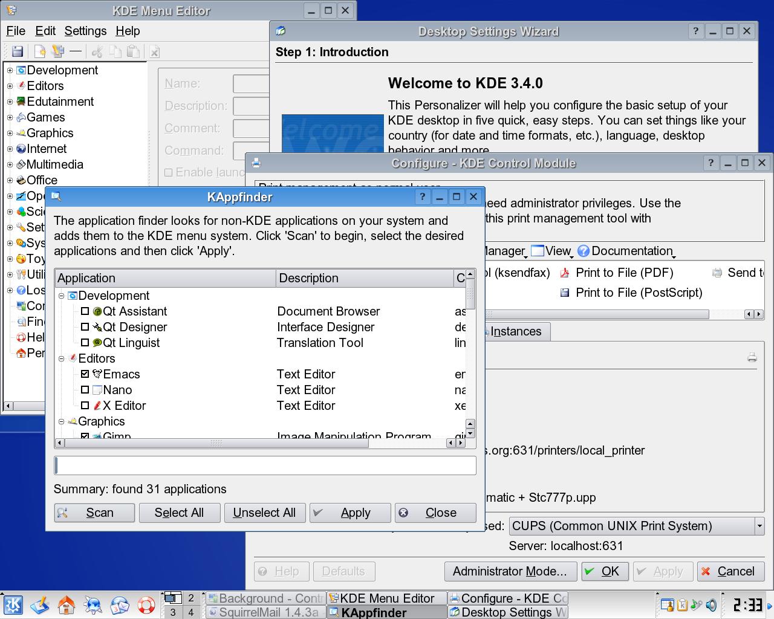Check the Qt Linguist checkbox
The width and height of the screenshot is (774, 619).
85,343
